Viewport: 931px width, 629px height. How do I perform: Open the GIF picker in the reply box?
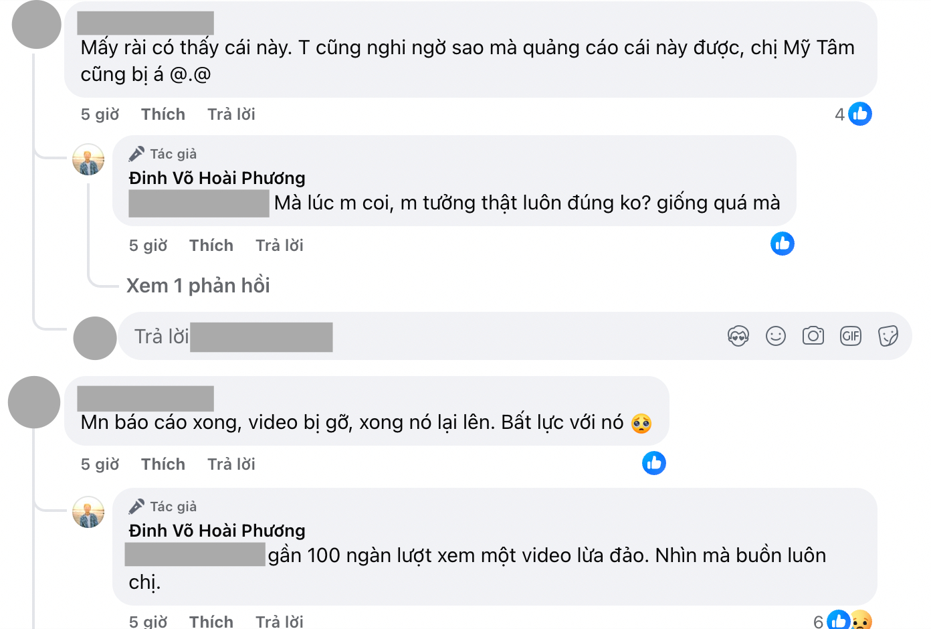tap(851, 336)
